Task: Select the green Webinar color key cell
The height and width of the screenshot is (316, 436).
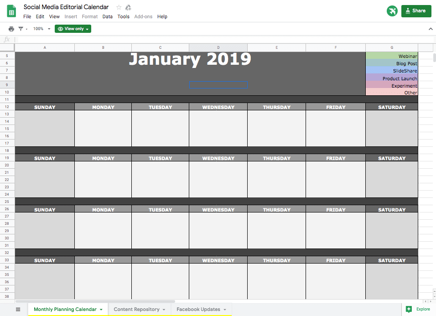Action: (391, 56)
